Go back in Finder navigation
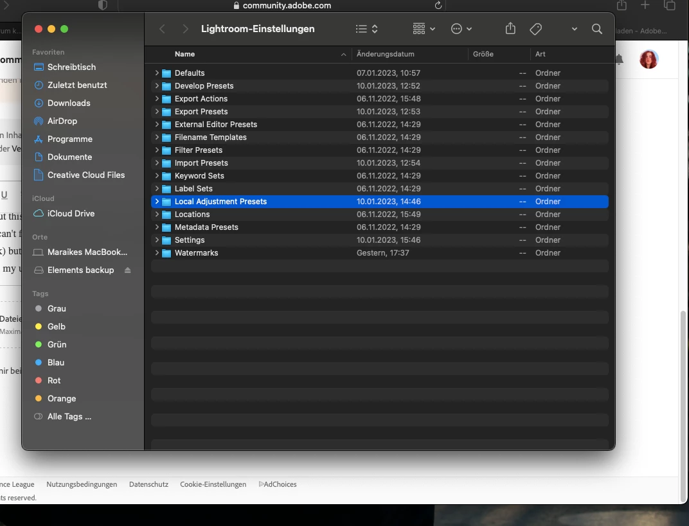 [162, 29]
